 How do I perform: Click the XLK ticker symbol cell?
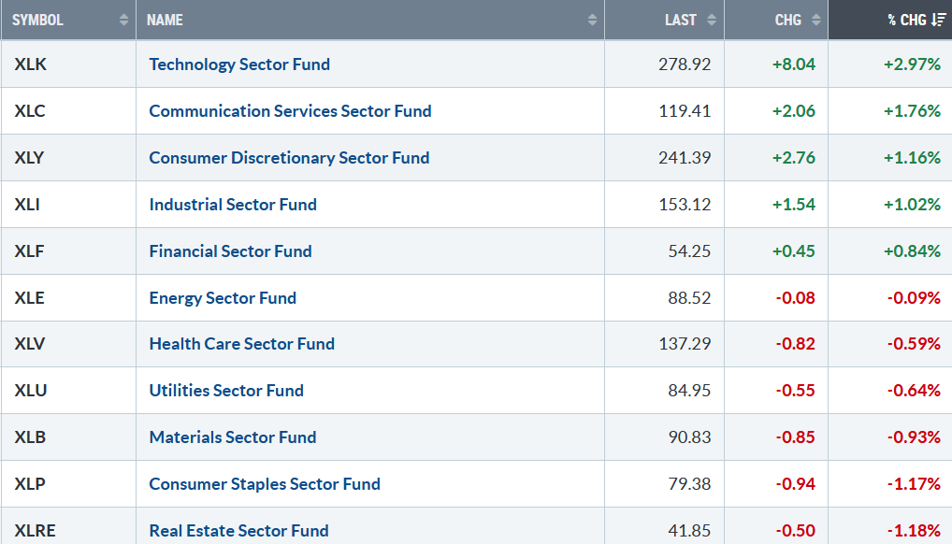(30, 64)
